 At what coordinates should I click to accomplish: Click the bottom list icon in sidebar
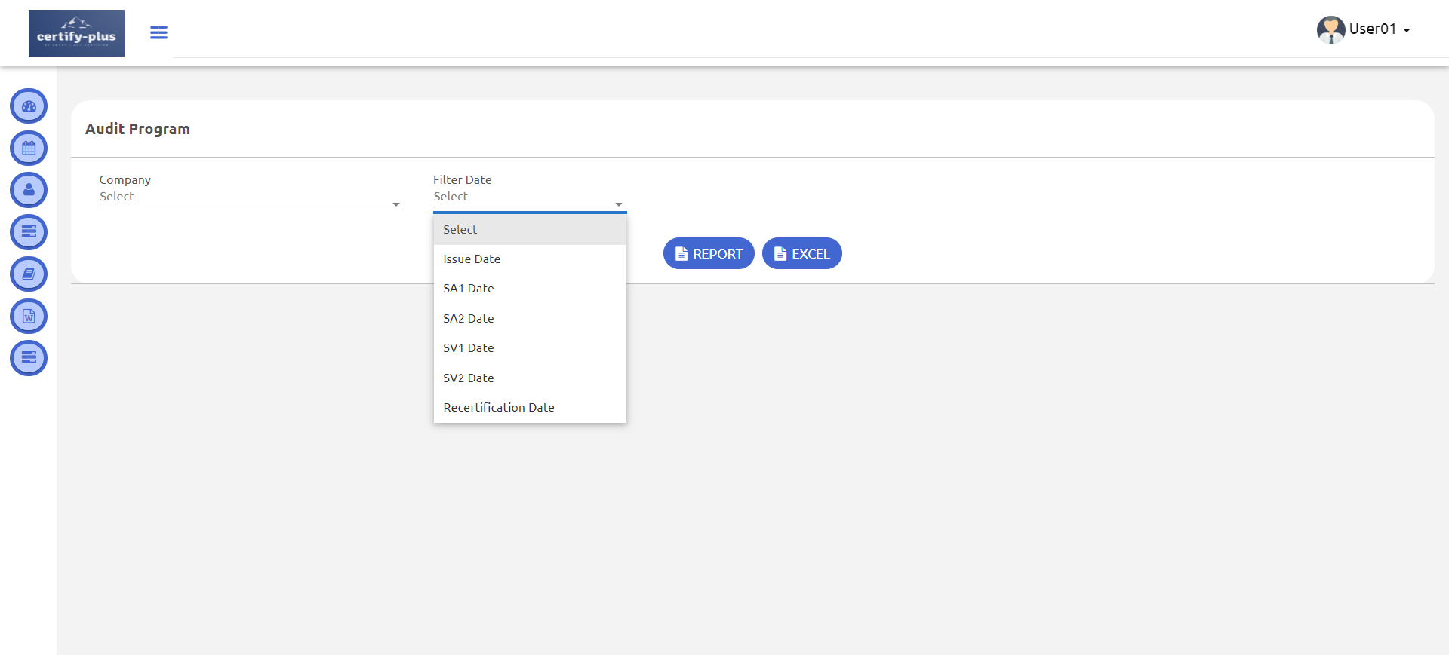(29, 358)
